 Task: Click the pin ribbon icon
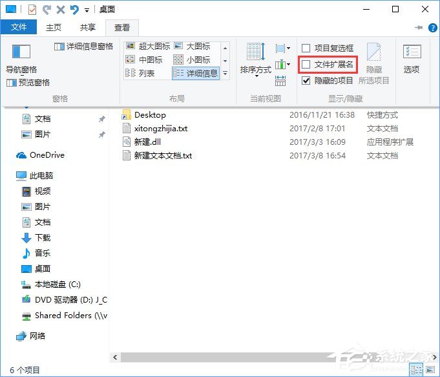[419, 28]
